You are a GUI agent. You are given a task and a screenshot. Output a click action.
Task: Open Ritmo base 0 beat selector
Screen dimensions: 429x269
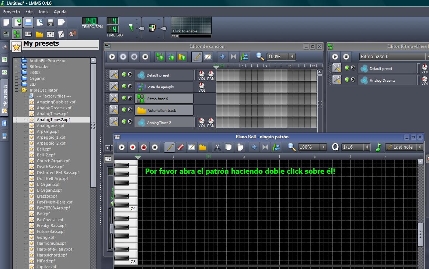[394, 57]
